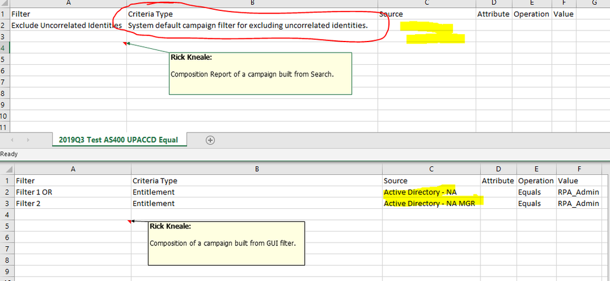Select row 11 header in upper sheet
The image size is (610, 281).
4,127
